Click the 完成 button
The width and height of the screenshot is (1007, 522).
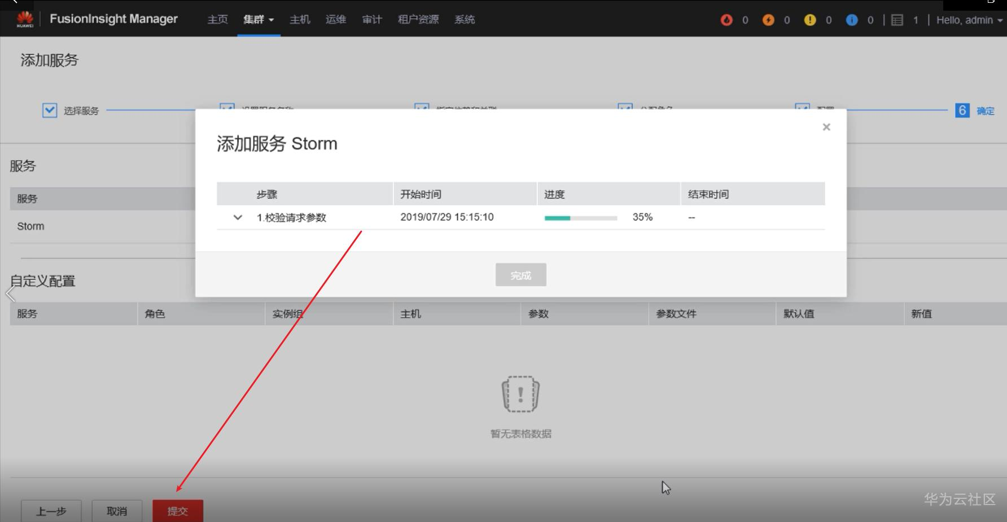coord(521,275)
